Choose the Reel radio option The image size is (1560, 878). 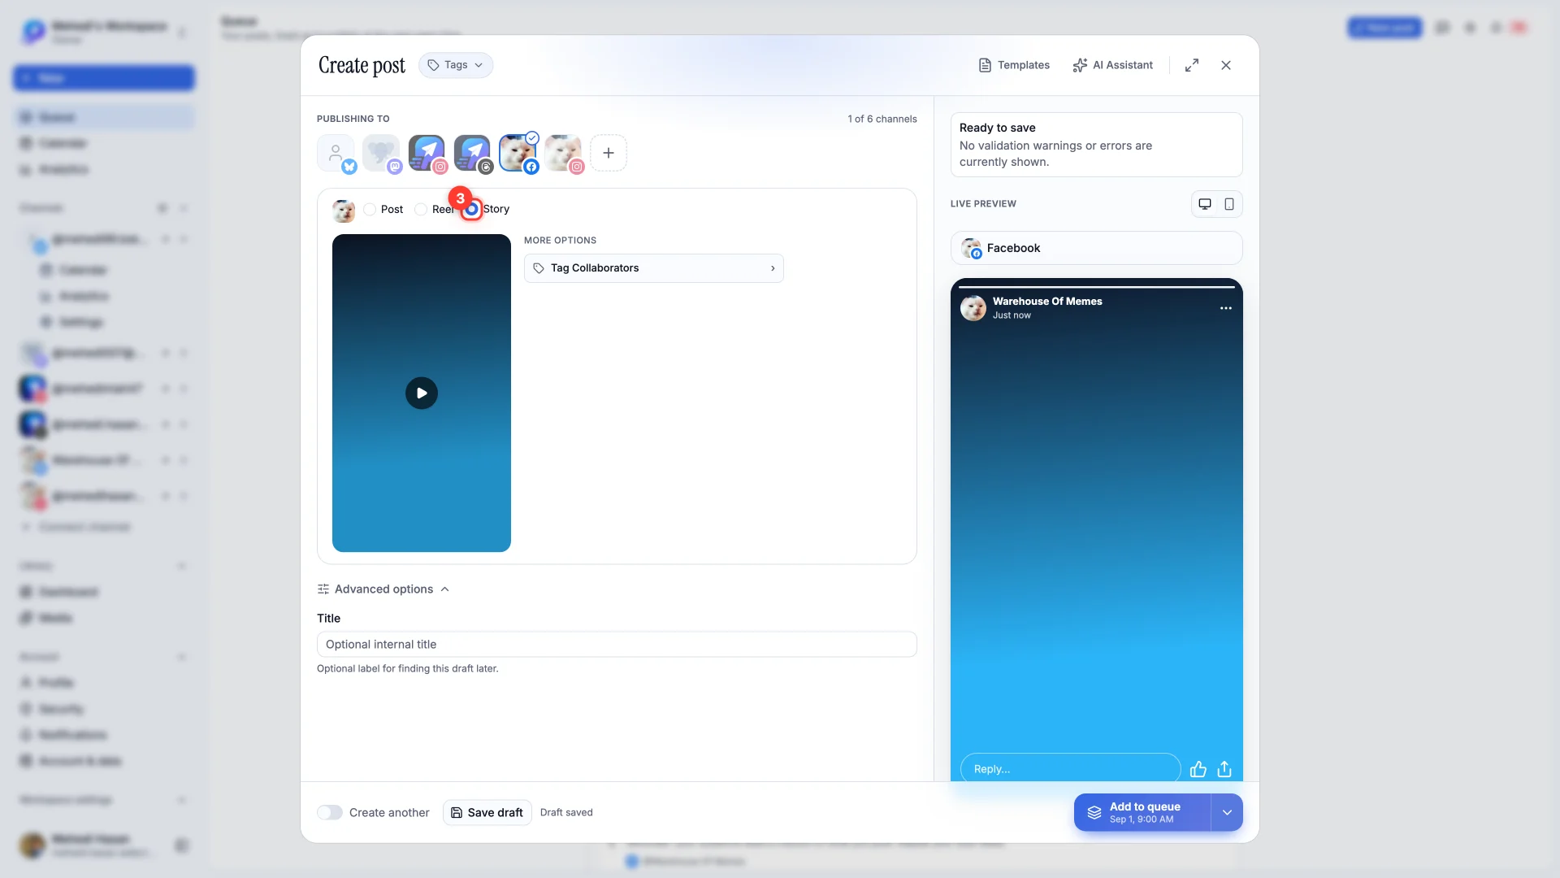click(421, 210)
